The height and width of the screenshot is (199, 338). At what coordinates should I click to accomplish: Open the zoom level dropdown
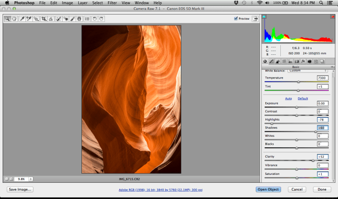click(x=31, y=179)
